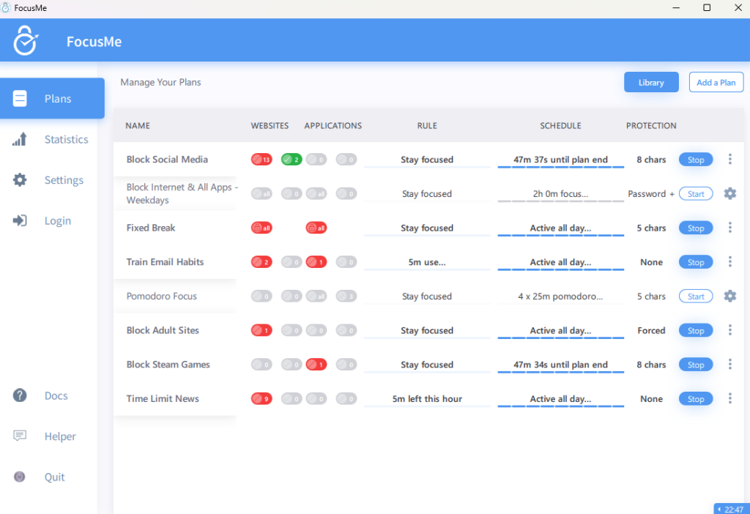Image resolution: width=750 pixels, height=514 pixels.
Task: Click the NAME column header
Action: click(138, 126)
